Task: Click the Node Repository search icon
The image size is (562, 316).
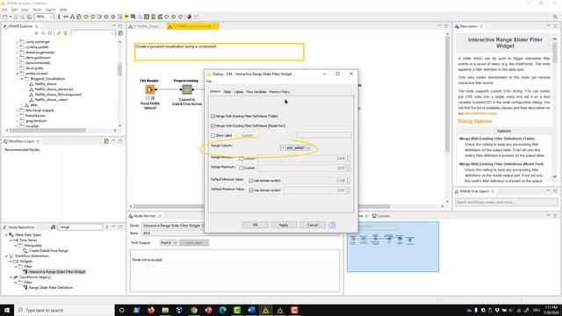Action: click(x=53, y=227)
